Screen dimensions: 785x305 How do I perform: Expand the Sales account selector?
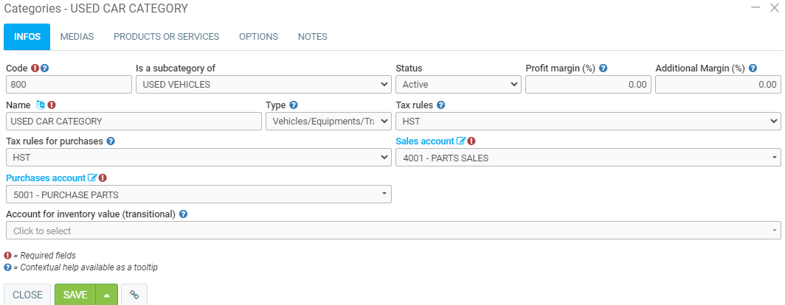pos(587,158)
